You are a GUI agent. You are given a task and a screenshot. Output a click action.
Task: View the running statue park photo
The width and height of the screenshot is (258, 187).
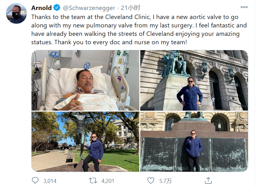coord(85,142)
